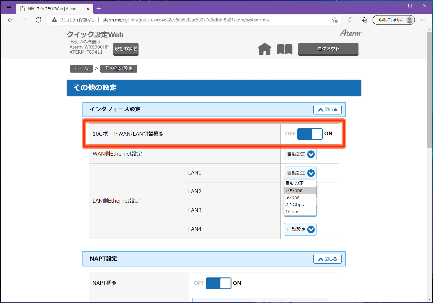Toggle the NAPT機能 switch
433x303 pixels.
pyautogui.click(x=218, y=283)
